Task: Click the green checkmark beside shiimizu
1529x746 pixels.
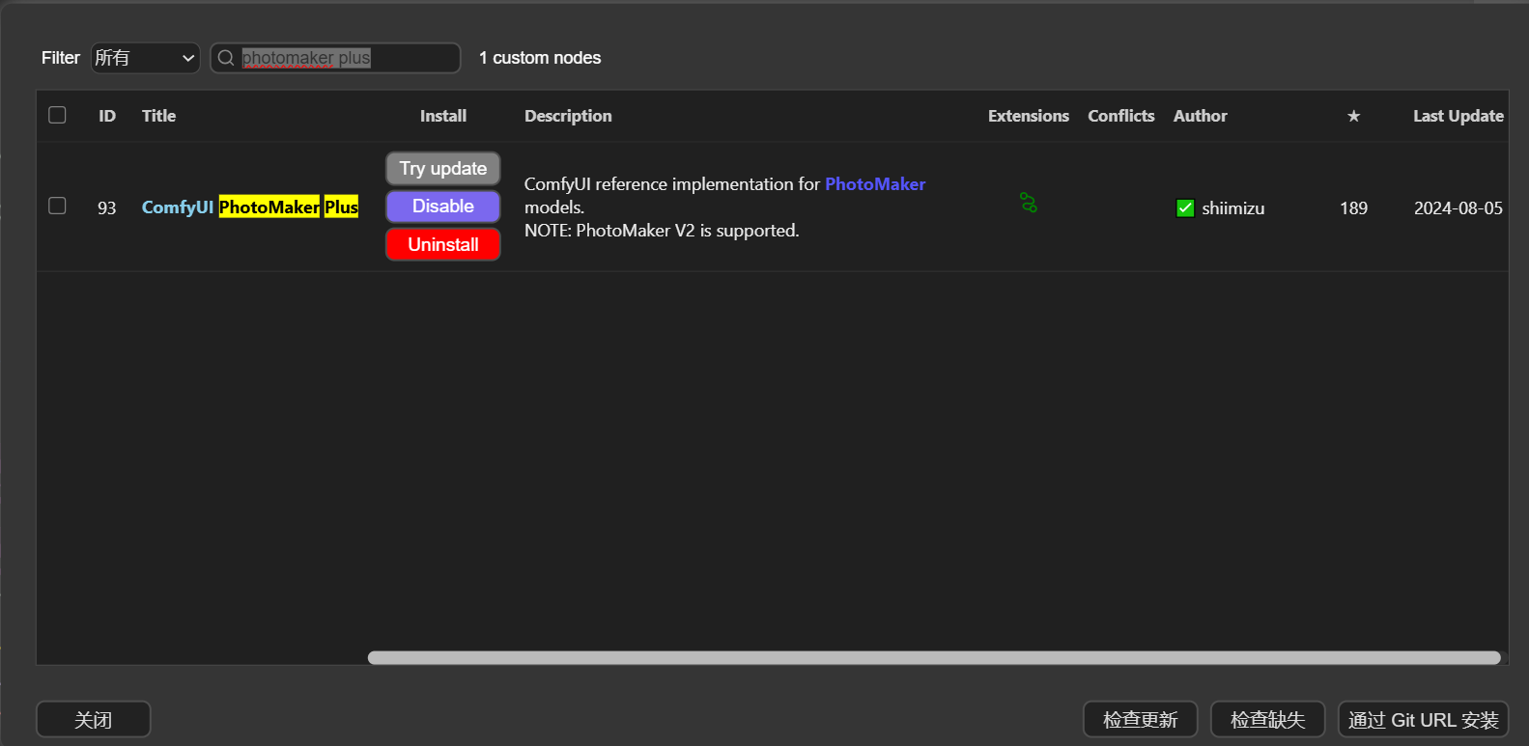Action: pyautogui.click(x=1185, y=207)
